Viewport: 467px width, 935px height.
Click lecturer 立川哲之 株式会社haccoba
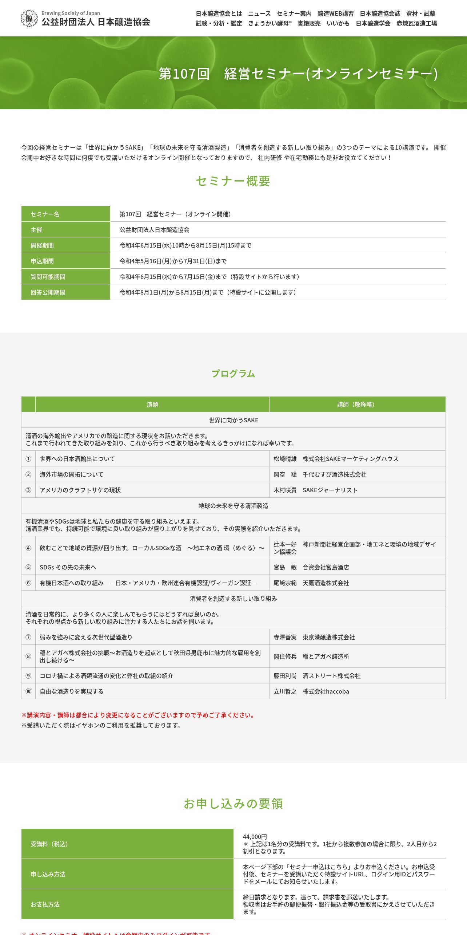tap(311, 691)
